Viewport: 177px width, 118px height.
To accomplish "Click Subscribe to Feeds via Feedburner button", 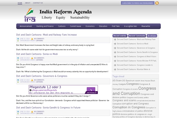I will [137, 3].
